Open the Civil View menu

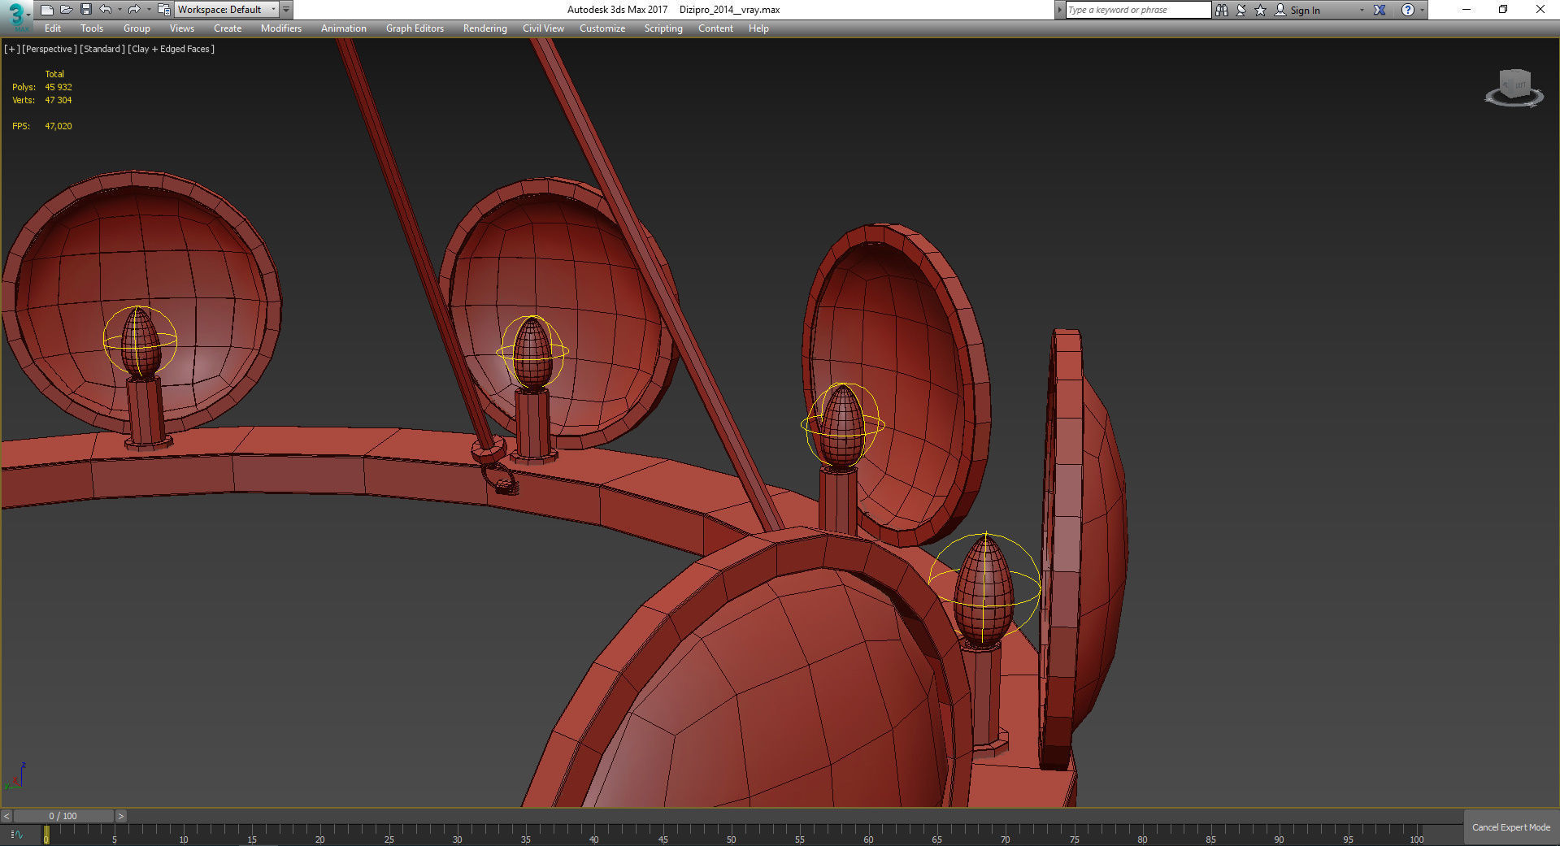click(x=543, y=28)
